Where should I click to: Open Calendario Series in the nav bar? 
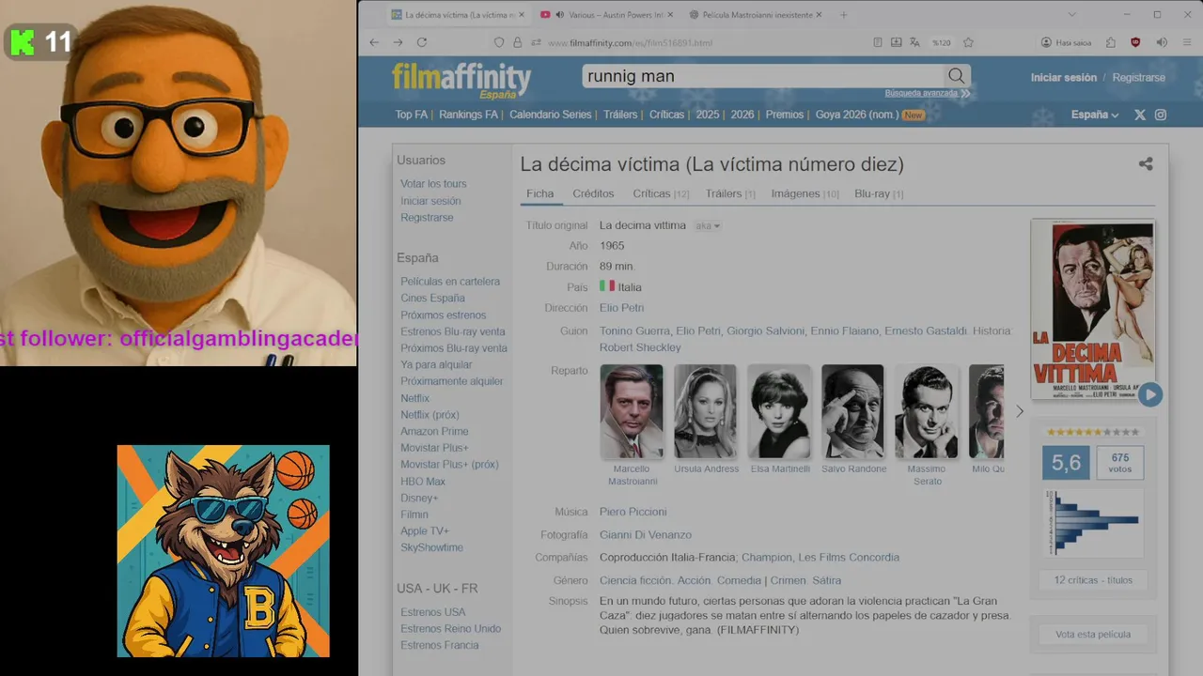pos(551,115)
